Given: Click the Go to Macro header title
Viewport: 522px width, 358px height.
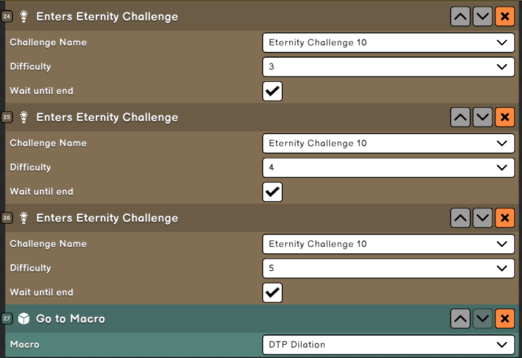Looking at the screenshot, I should (x=71, y=319).
